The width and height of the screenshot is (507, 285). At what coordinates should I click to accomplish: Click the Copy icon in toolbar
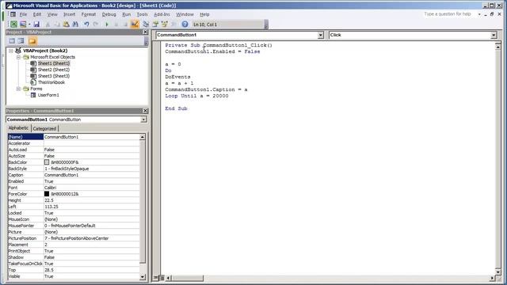pyautogui.click(x=57, y=25)
